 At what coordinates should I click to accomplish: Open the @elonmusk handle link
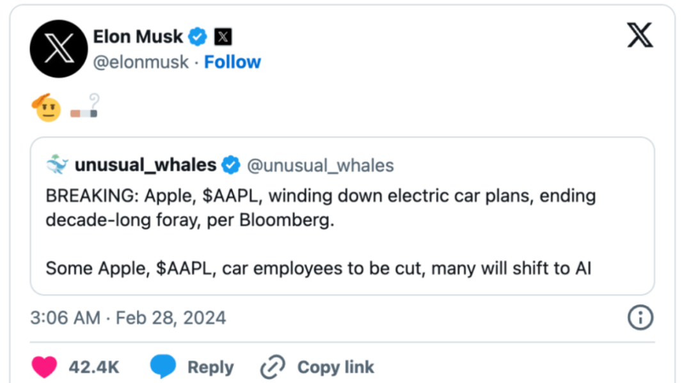[x=141, y=62]
